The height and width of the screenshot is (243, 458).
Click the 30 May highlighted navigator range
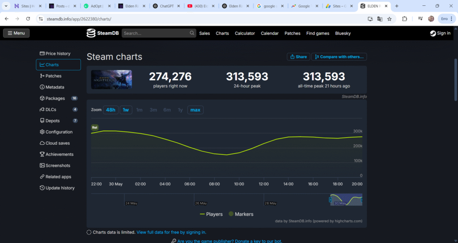click(x=346, y=200)
